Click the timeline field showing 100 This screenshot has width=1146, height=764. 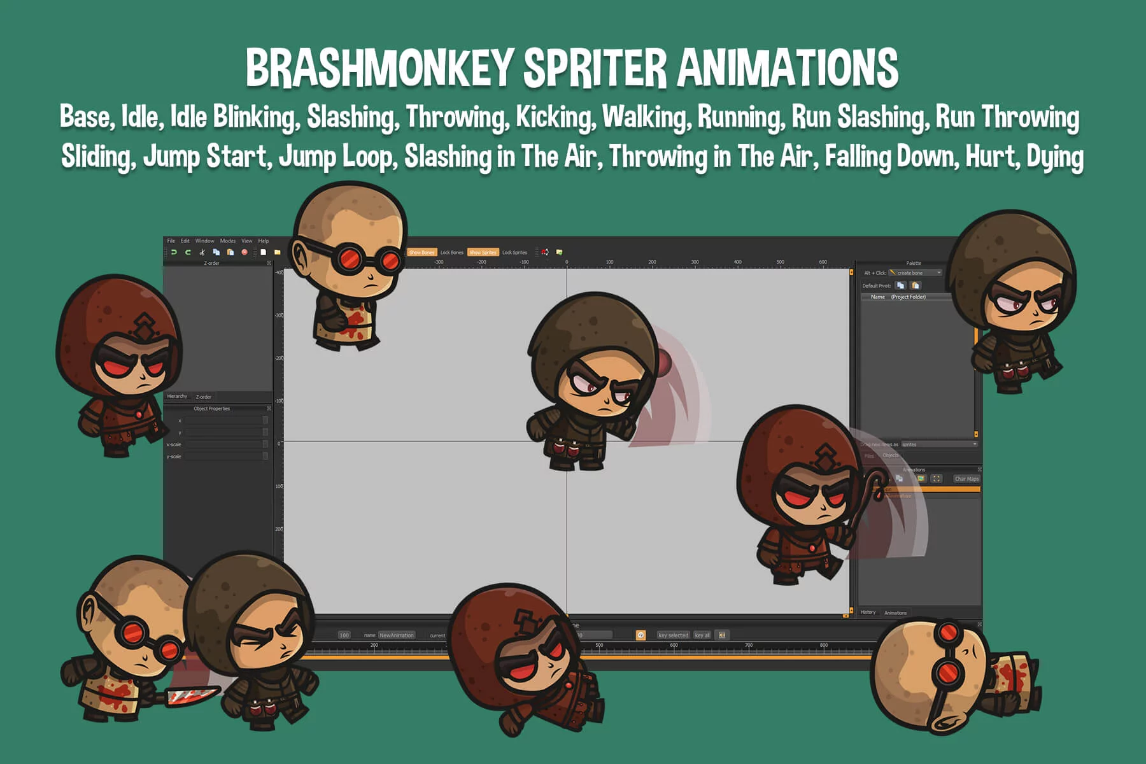[344, 635]
